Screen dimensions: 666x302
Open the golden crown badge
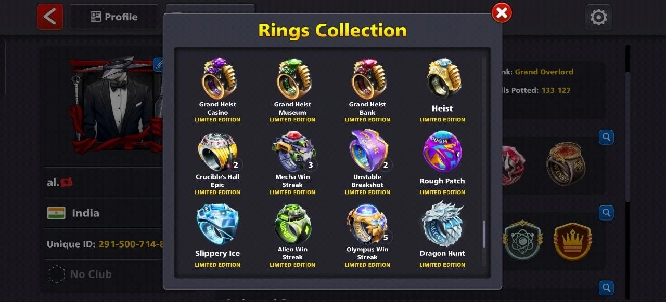(573, 241)
